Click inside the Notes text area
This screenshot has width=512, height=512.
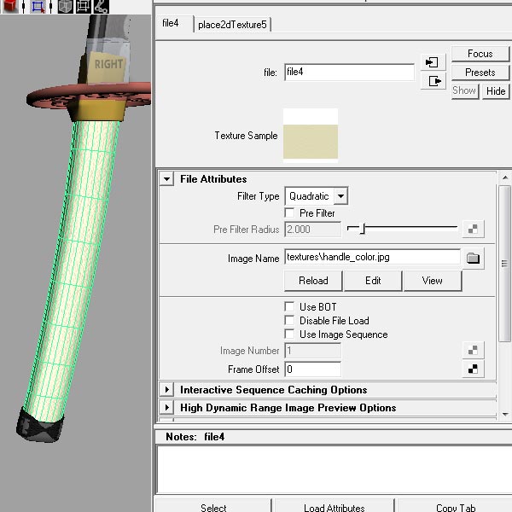pos(335,469)
